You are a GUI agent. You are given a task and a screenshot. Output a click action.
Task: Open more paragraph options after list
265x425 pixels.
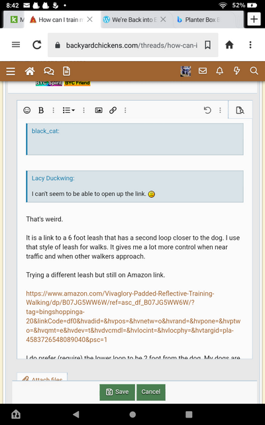tap(83, 110)
